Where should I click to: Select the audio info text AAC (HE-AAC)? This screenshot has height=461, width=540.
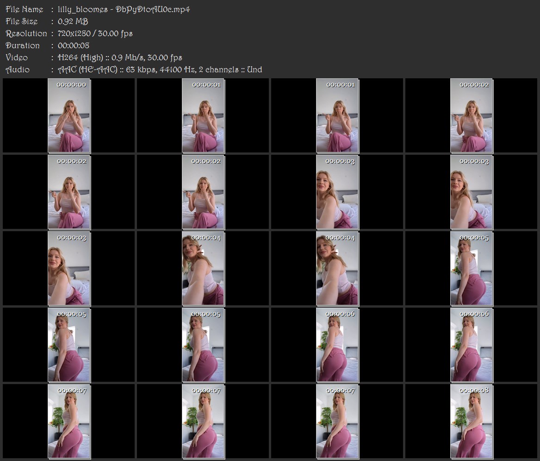87,69
